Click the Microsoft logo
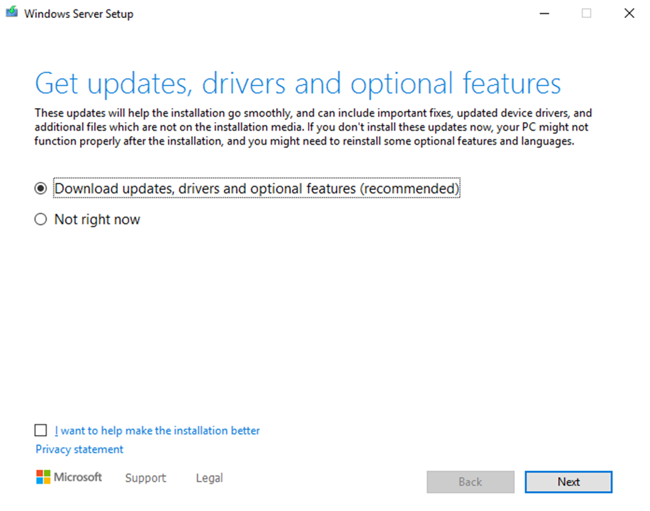 [x=69, y=477]
